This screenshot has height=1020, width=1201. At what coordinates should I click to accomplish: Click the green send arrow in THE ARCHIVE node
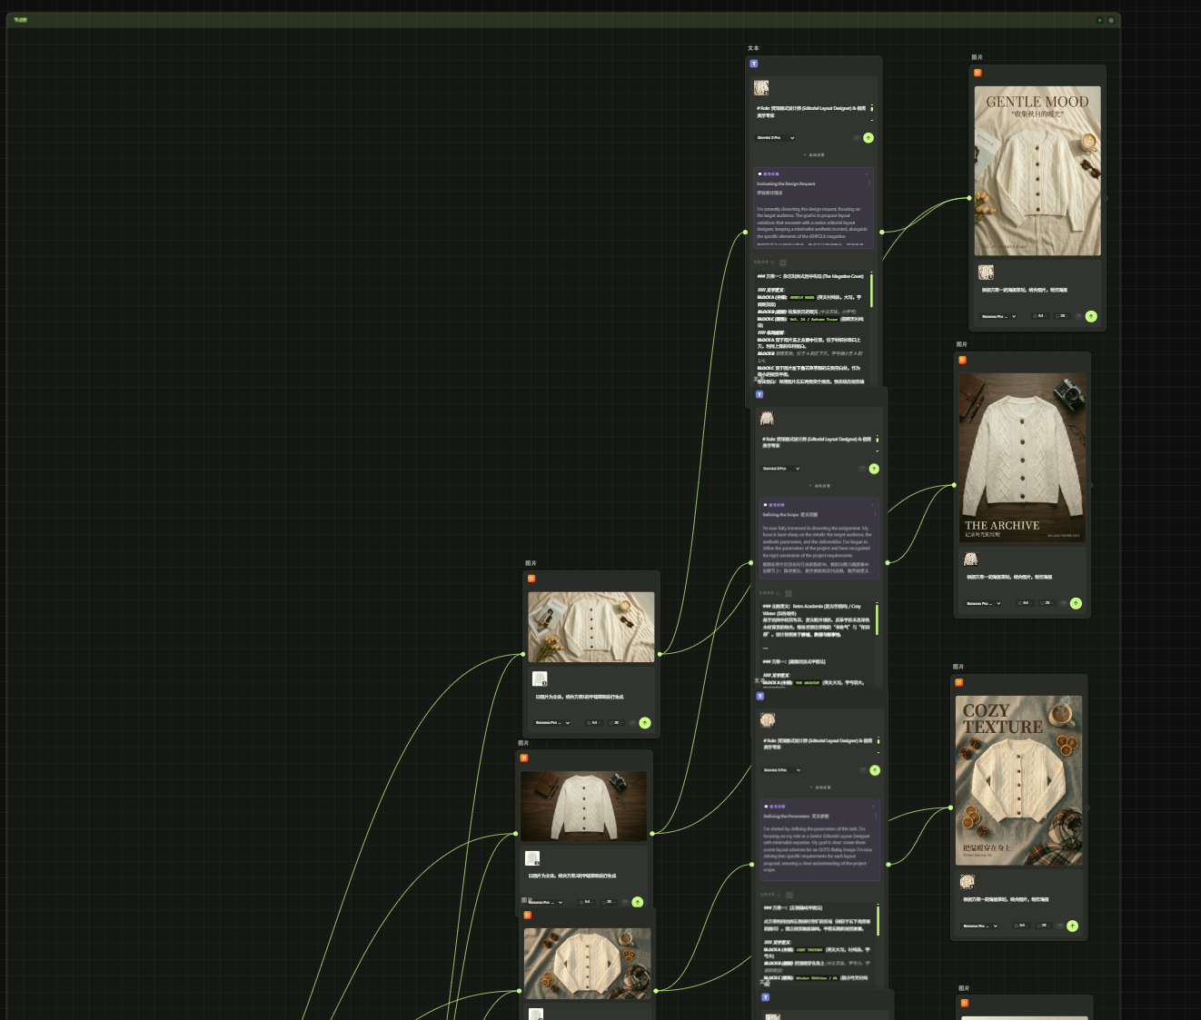1076,603
